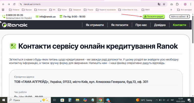Open the статистика по нов... bookmark folder
Viewport: 194px width, 103px height.
point(128,10)
